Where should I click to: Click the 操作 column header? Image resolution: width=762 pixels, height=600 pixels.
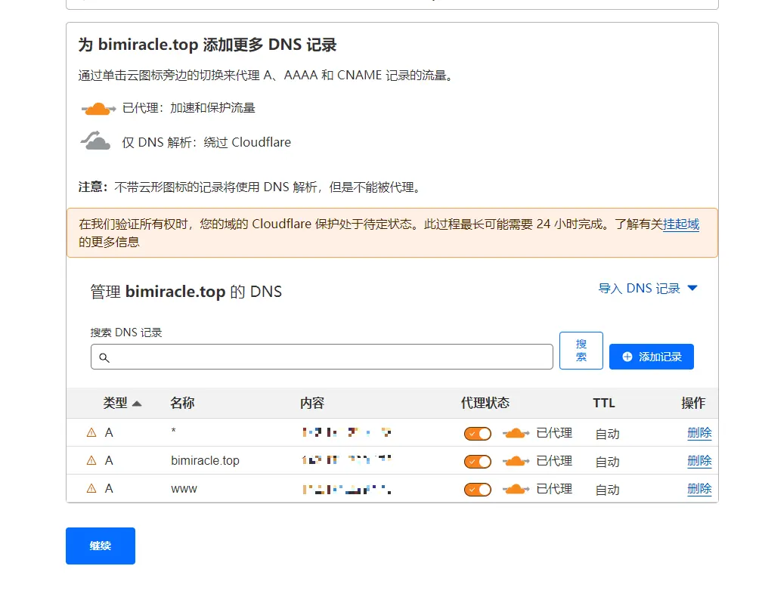pos(693,403)
